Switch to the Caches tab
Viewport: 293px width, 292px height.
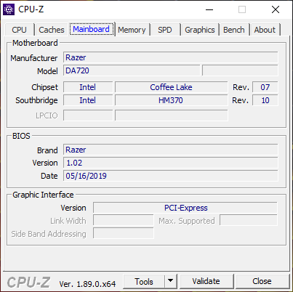(52, 30)
